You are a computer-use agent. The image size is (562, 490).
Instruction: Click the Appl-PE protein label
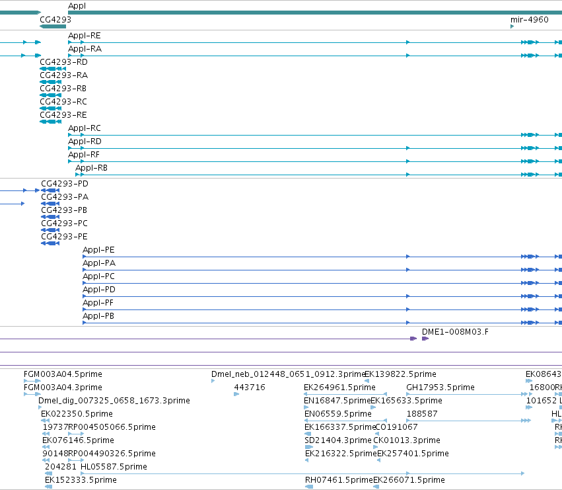click(x=98, y=250)
